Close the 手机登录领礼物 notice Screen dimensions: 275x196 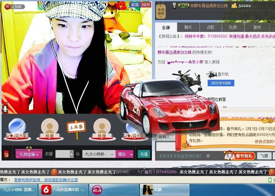click(208, 156)
